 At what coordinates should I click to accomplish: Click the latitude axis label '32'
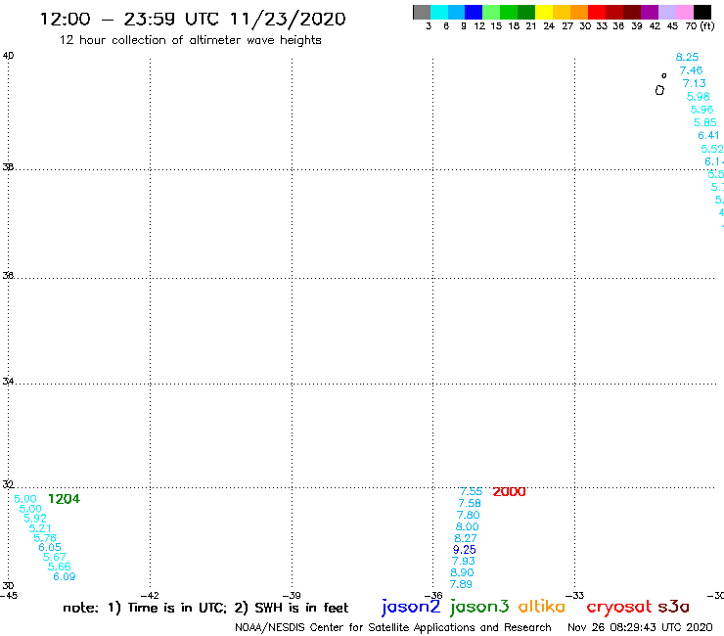click(x=8, y=484)
